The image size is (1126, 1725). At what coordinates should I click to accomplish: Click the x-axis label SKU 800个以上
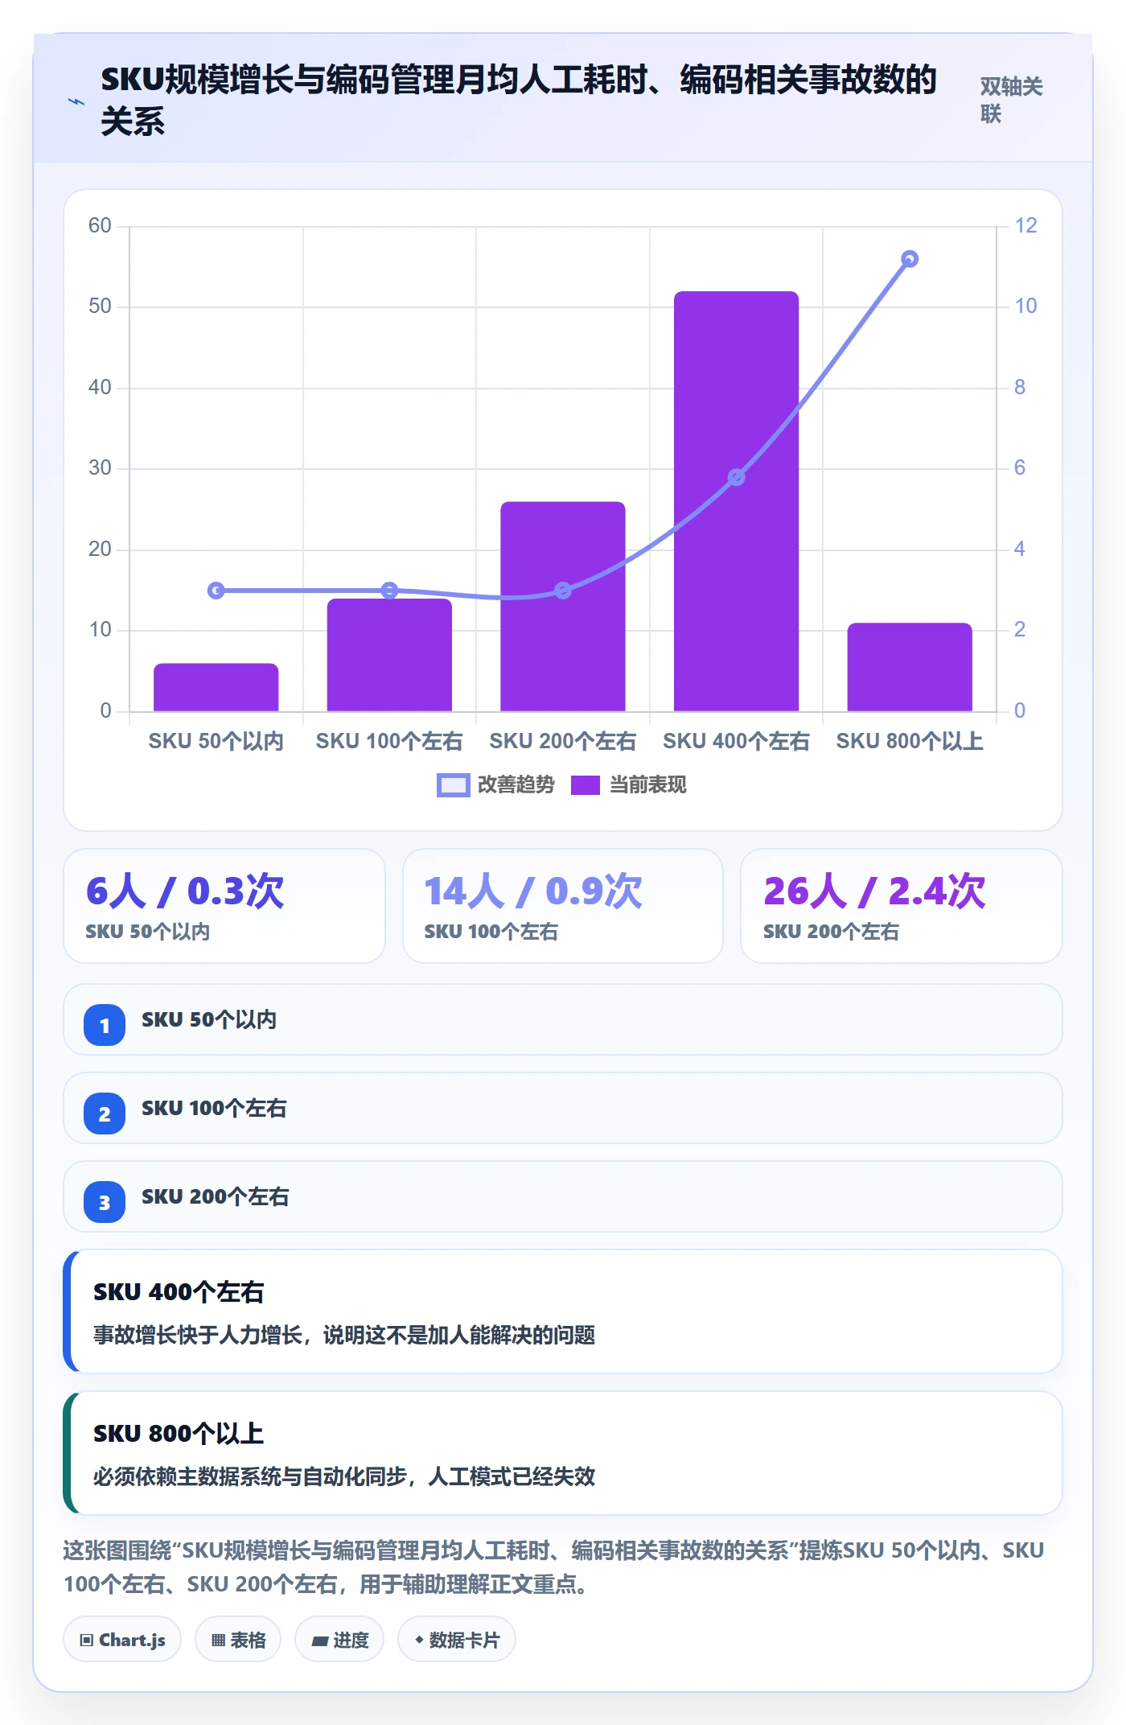click(x=910, y=741)
